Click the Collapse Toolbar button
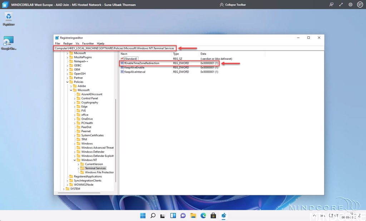 (233, 5)
